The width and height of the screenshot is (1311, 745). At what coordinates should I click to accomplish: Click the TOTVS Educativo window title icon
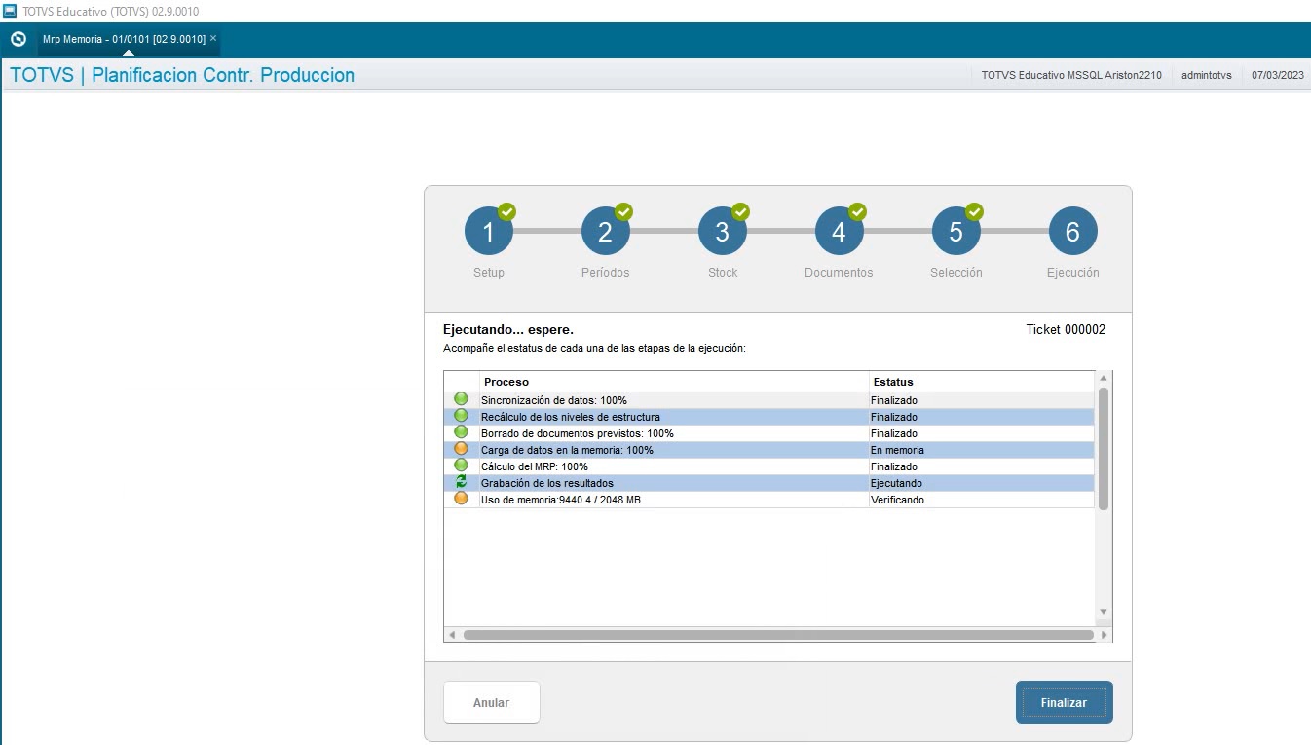pos(10,10)
